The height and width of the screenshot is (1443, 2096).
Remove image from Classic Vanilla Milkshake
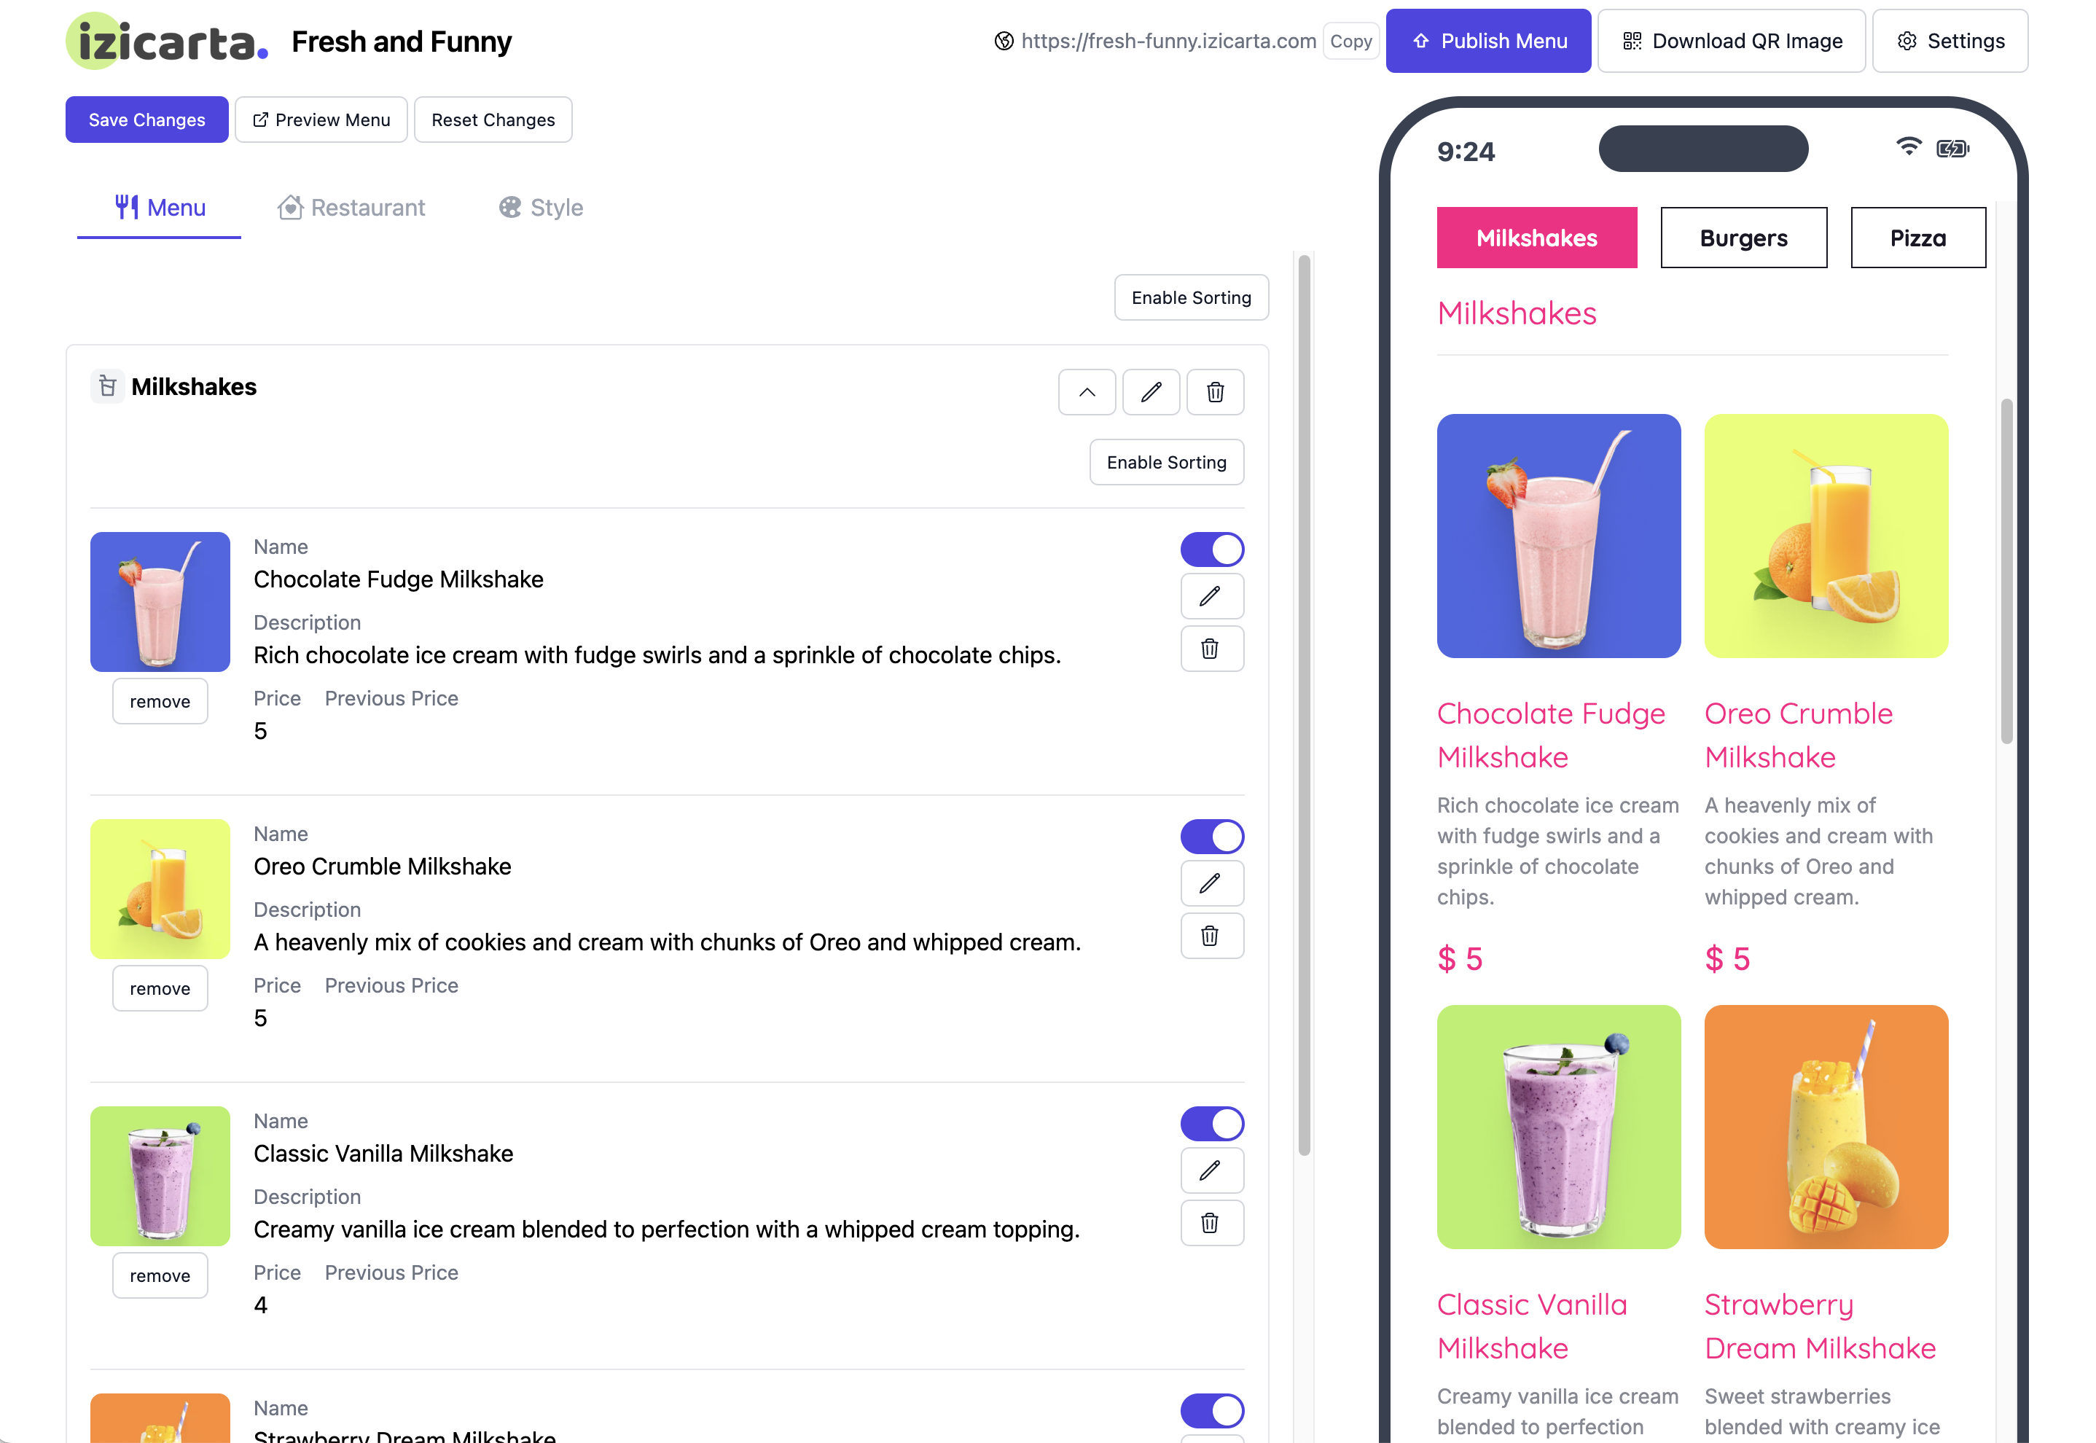point(160,1275)
